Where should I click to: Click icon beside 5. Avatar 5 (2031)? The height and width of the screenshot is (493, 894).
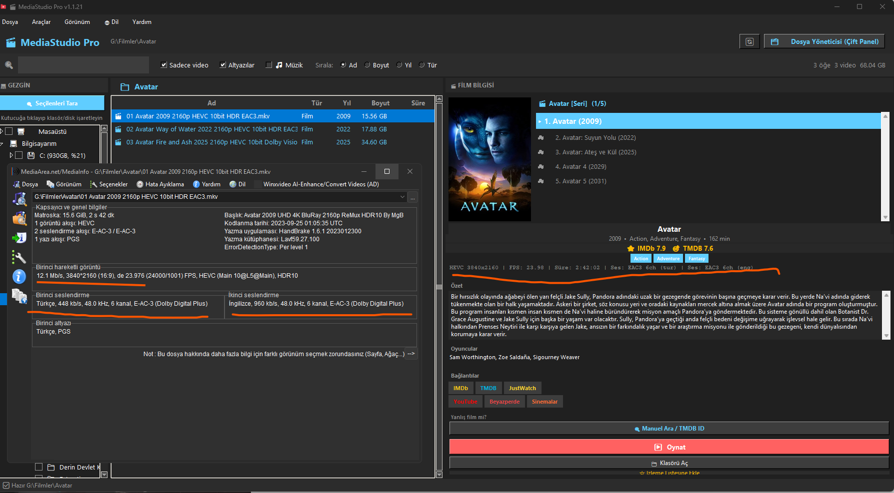tap(540, 181)
